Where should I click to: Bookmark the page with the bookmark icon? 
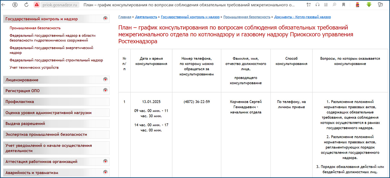click(344, 5)
